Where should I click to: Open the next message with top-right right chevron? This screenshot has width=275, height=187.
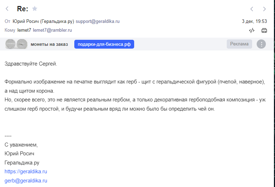coord(264,9)
